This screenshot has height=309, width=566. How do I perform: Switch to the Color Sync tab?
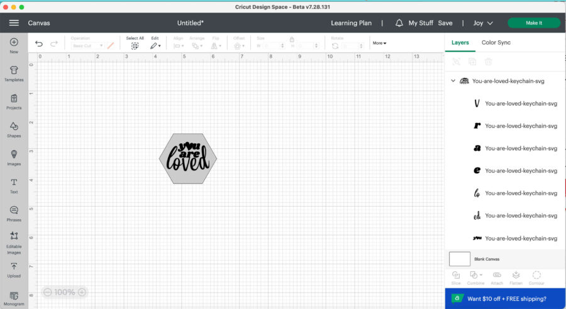tap(496, 43)
